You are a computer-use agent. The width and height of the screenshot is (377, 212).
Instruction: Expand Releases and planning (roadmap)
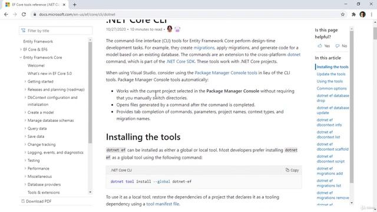click(25, 90)
